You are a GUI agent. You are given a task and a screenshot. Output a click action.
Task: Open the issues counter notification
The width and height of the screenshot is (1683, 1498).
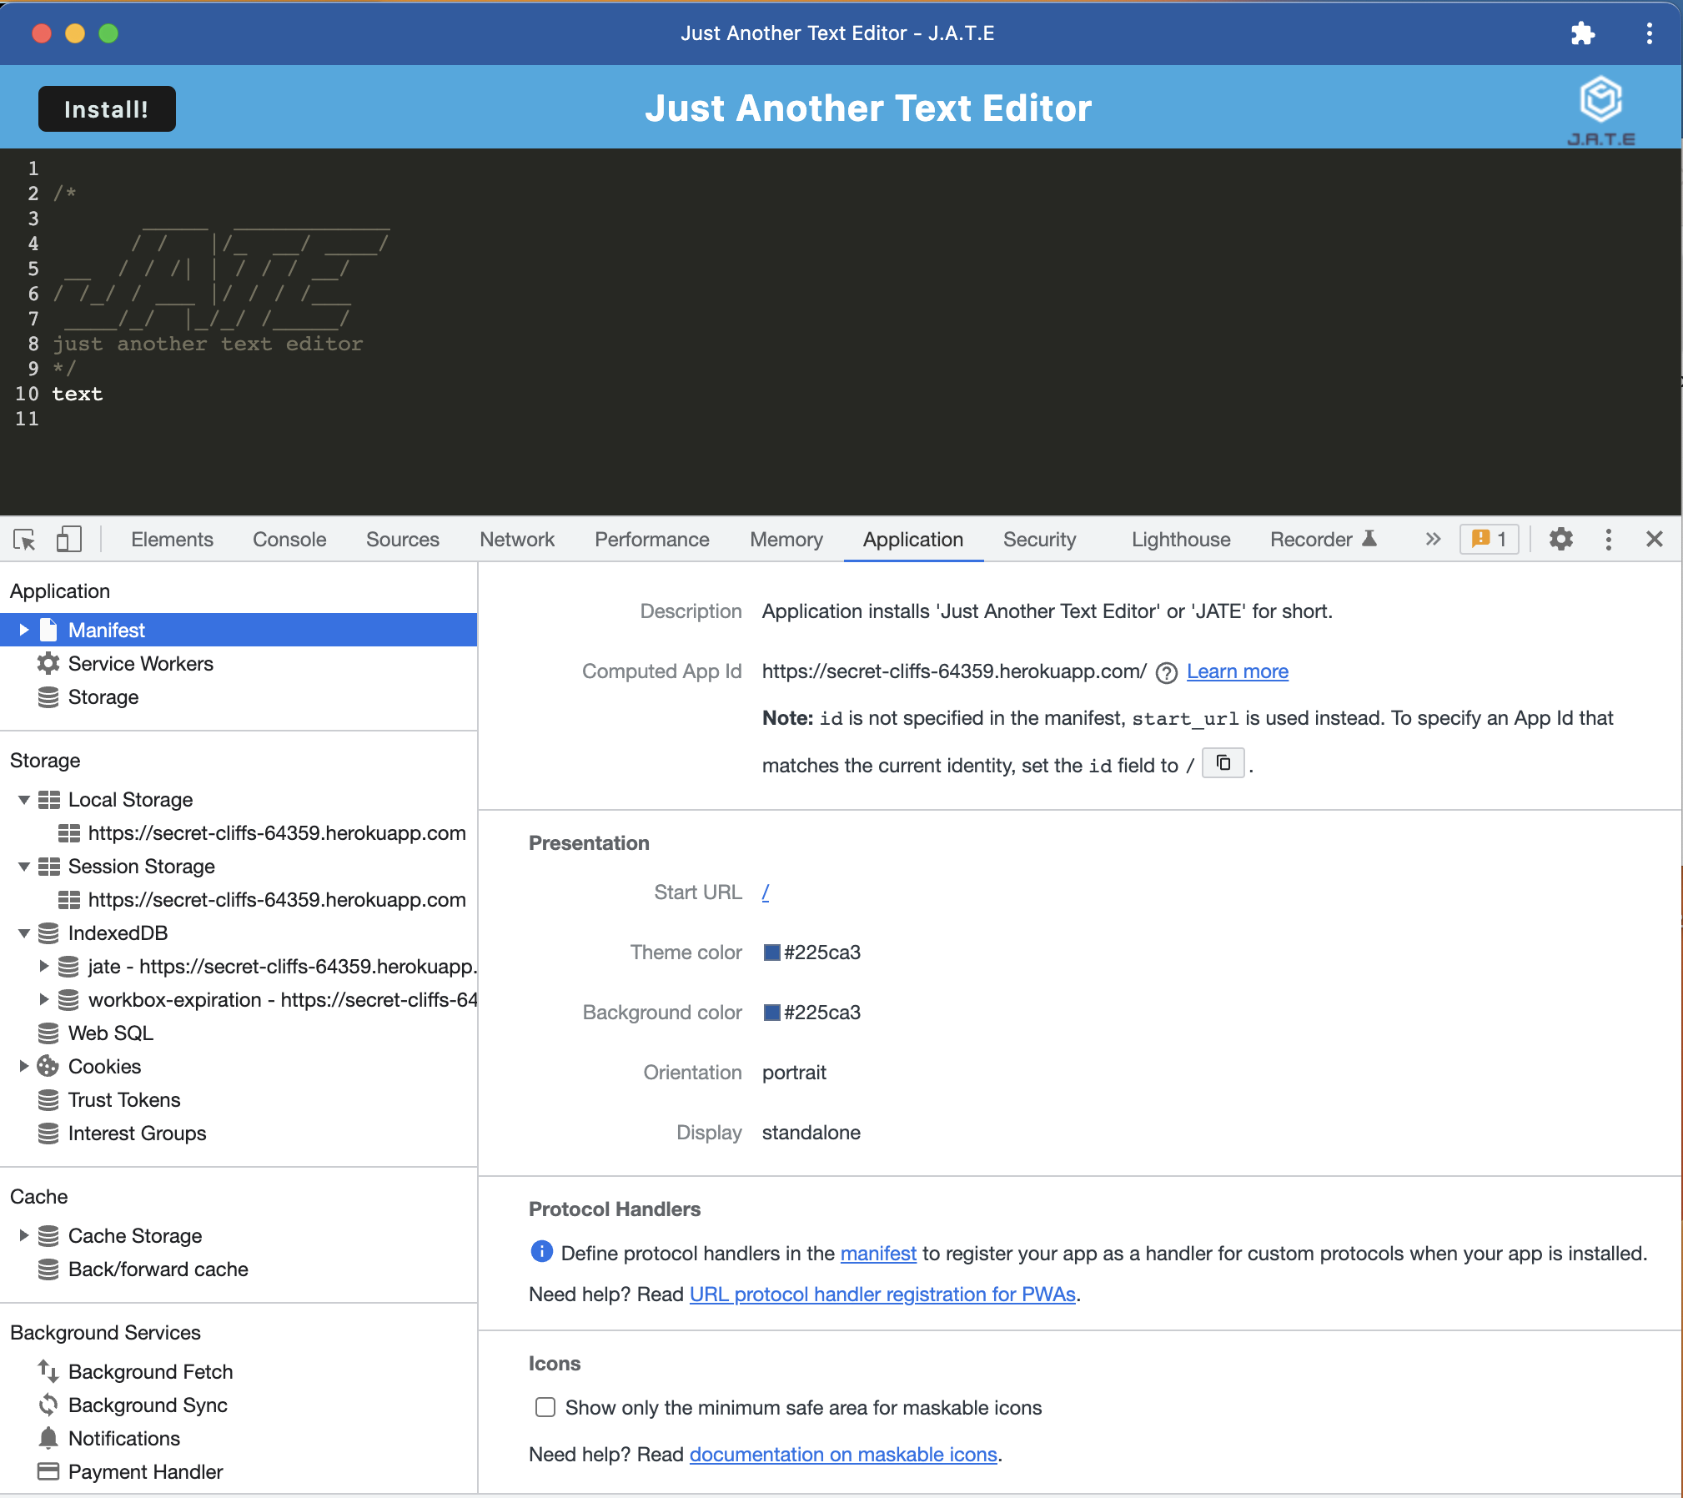(x=1489, y=540)
